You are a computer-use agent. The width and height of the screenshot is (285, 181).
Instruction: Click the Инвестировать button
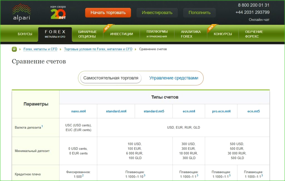pos(157,12)
